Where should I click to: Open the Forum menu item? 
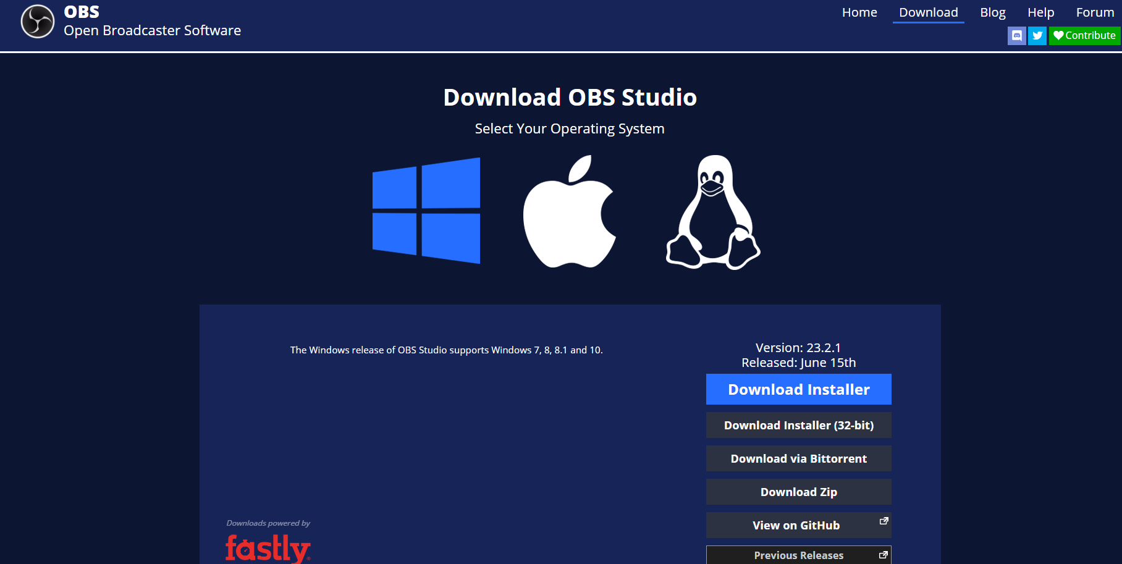(x=1095, y=12)
